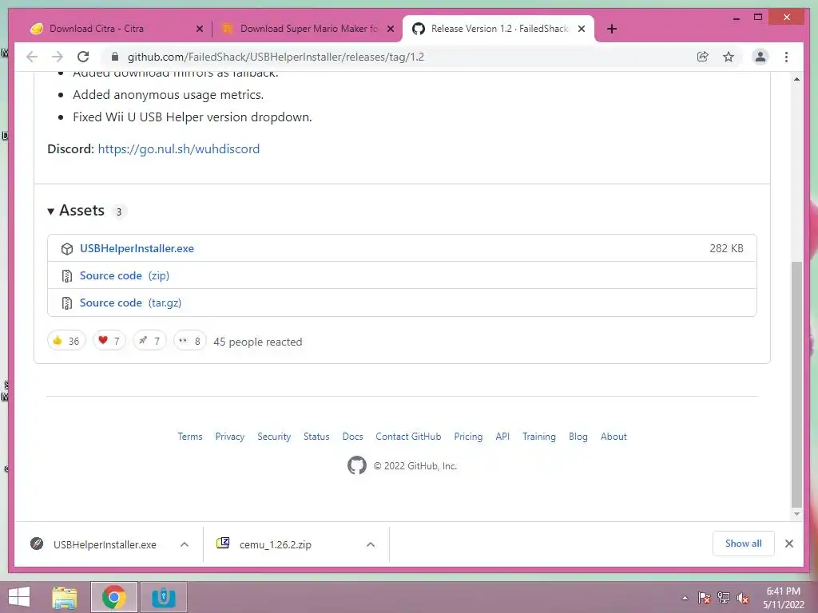818x613 pixels.
Task: Click Show all downloads button
Action: click(x=744, y=544)
